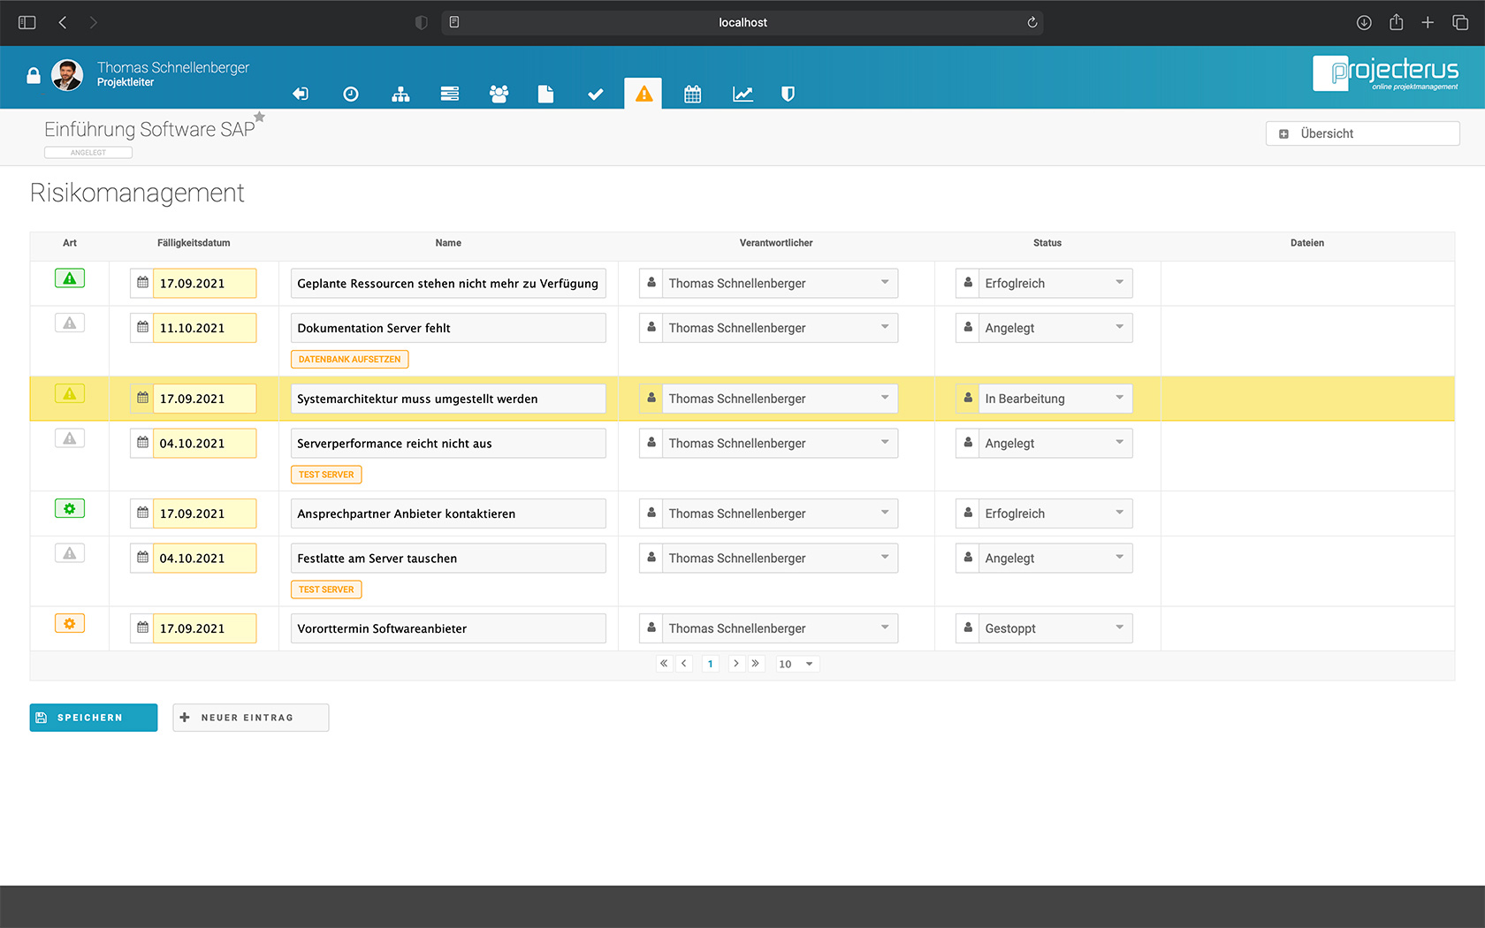Open the Übersicht menu

pyautogui.click(x=1362, y=133)
